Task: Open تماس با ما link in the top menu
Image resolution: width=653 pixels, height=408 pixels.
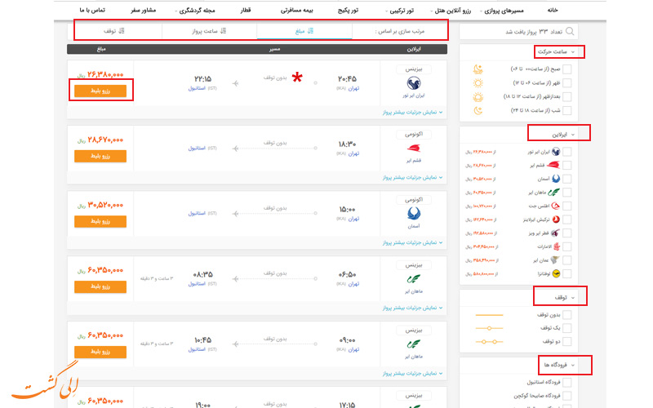Action: click(92, 10)
